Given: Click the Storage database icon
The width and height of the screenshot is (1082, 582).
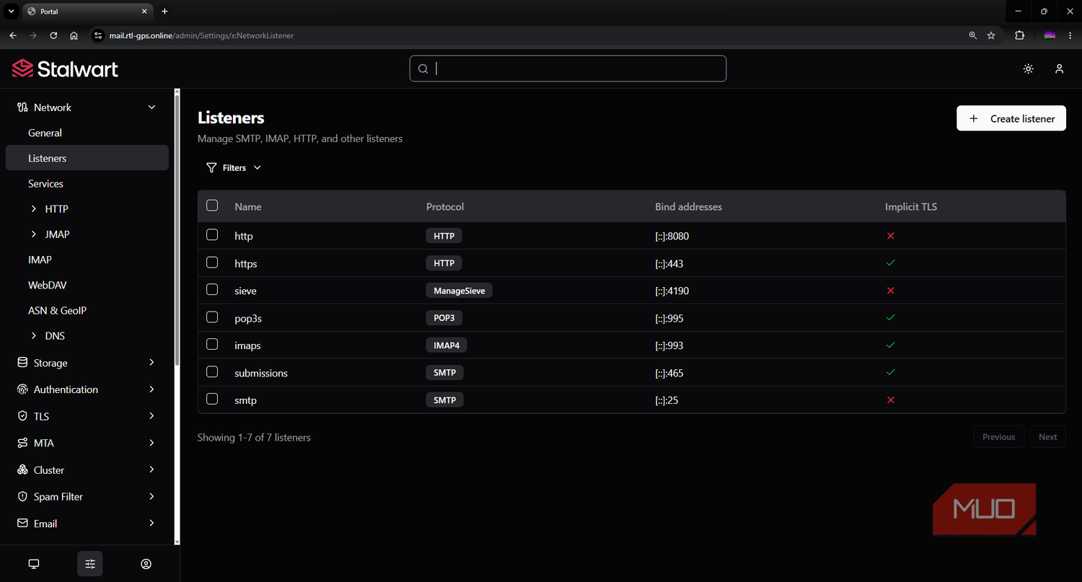Looking at the screenshot, I should (22, 363).
